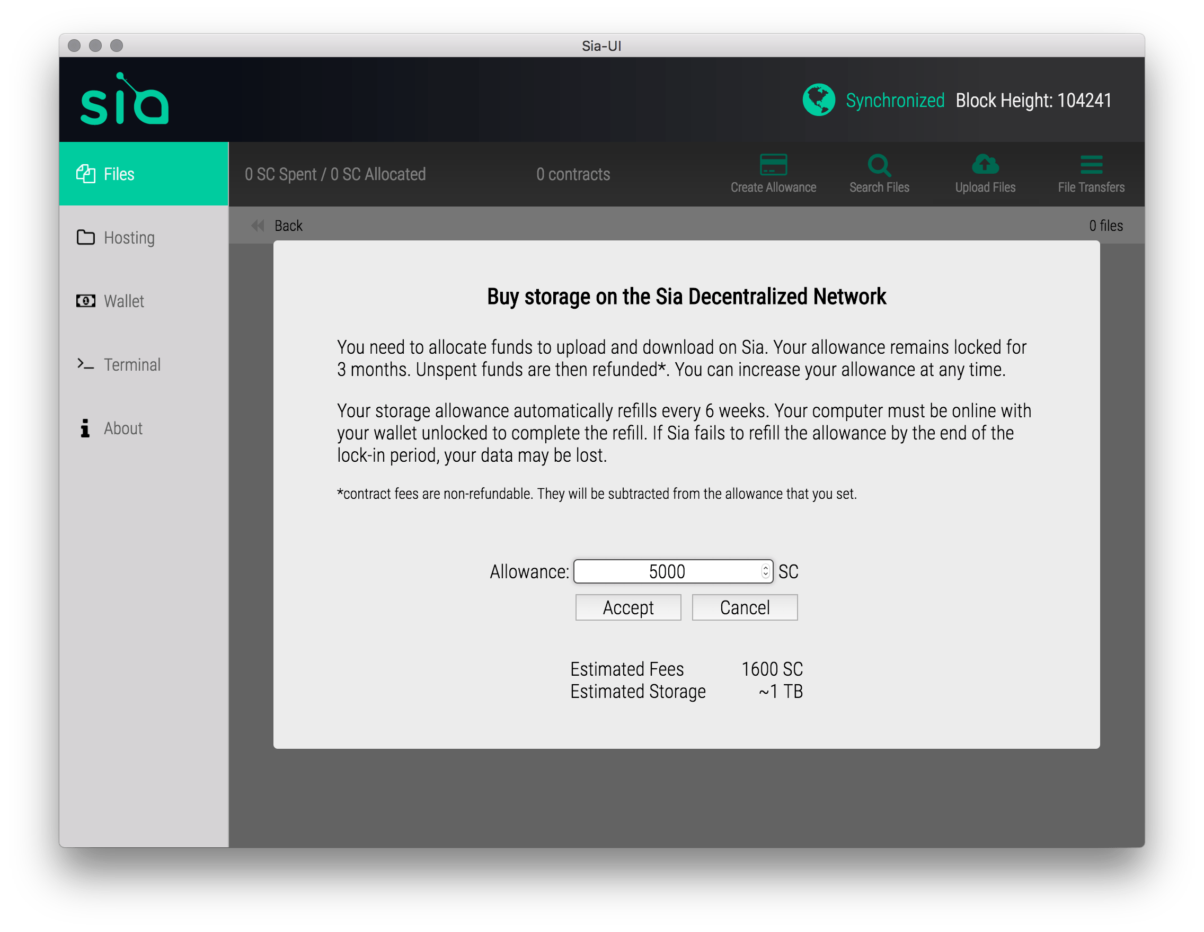Click the Synchronized status text

click(895, 100)
